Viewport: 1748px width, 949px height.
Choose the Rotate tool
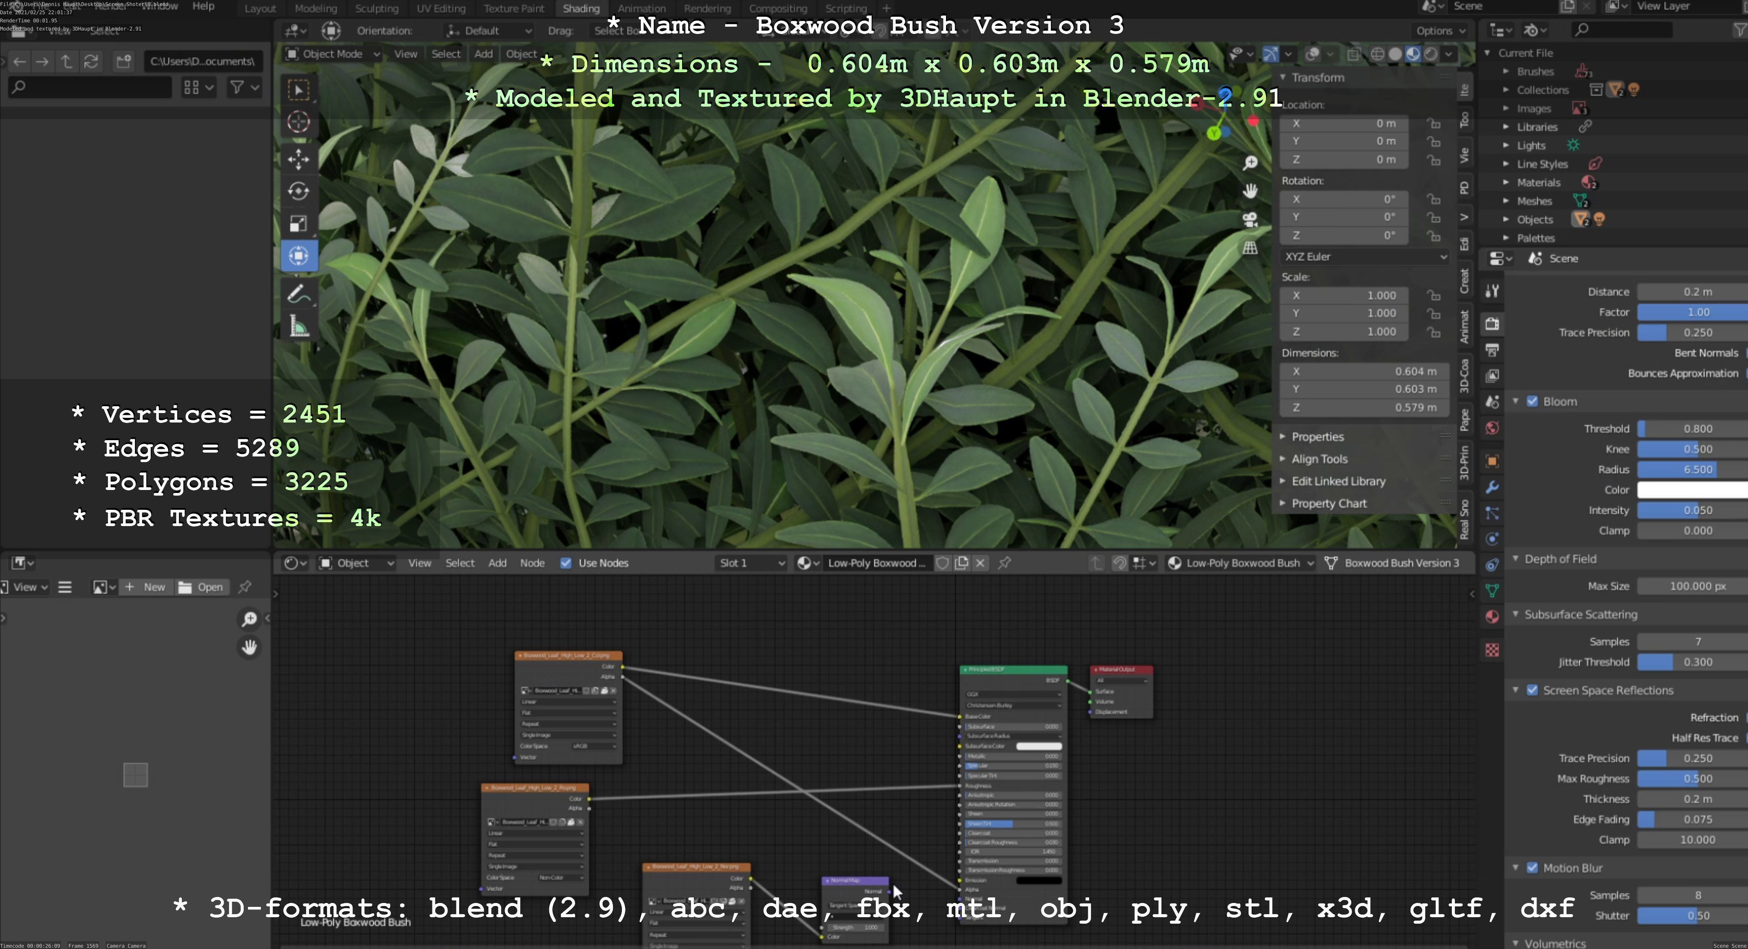pyautogui.click(x=299, y=191)
